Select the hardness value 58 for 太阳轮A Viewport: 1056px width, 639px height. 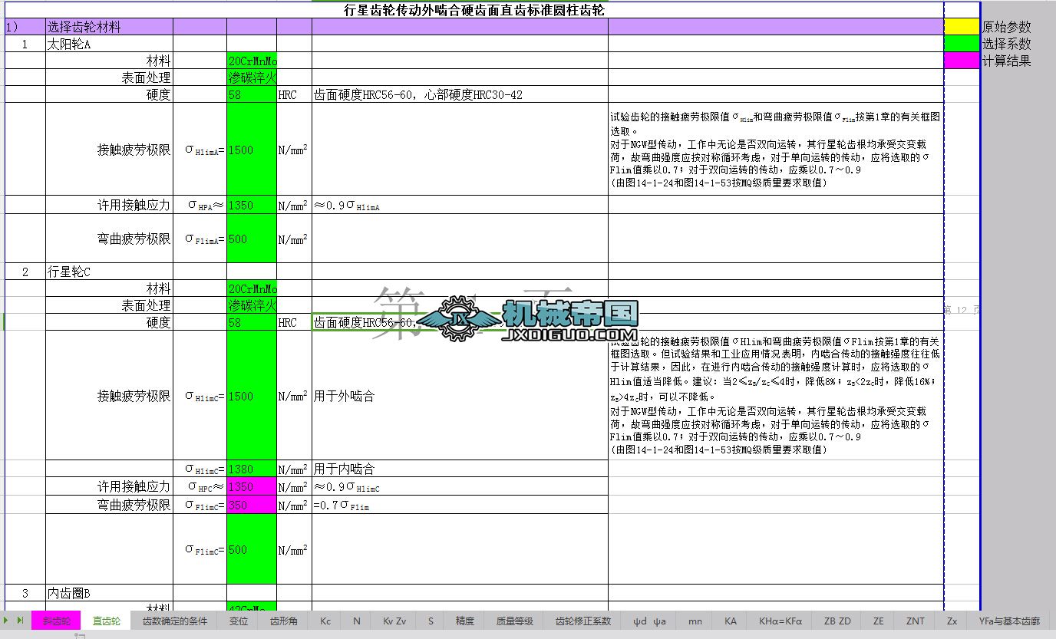(252, 94)
